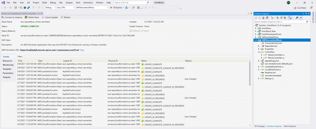Click Sync with Active Document icon
The height and width of the screenshot is (129, 316).
click(277, 18)
